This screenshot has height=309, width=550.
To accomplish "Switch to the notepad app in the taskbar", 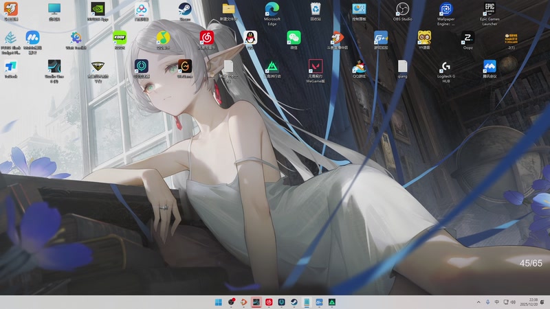I will point(307,302).
